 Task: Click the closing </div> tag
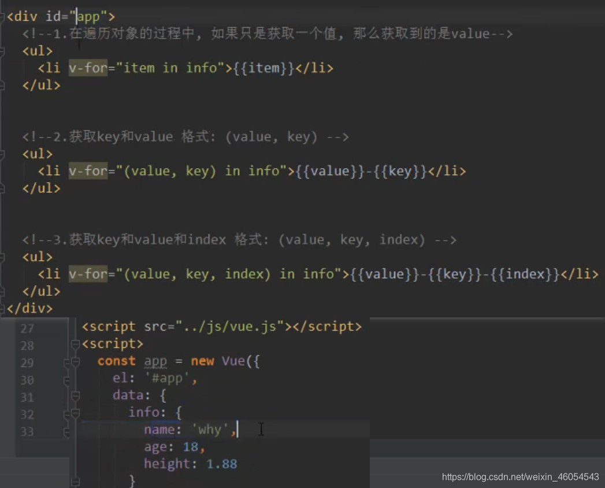point(29,309)
